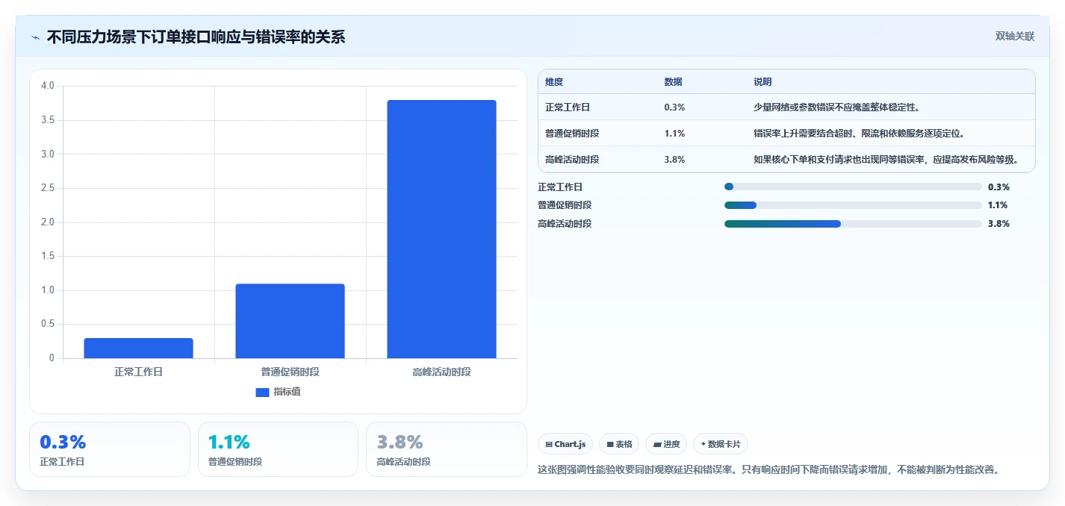
Task: Click 1.1% value beside progress bar
Action: tap(998, 205)
